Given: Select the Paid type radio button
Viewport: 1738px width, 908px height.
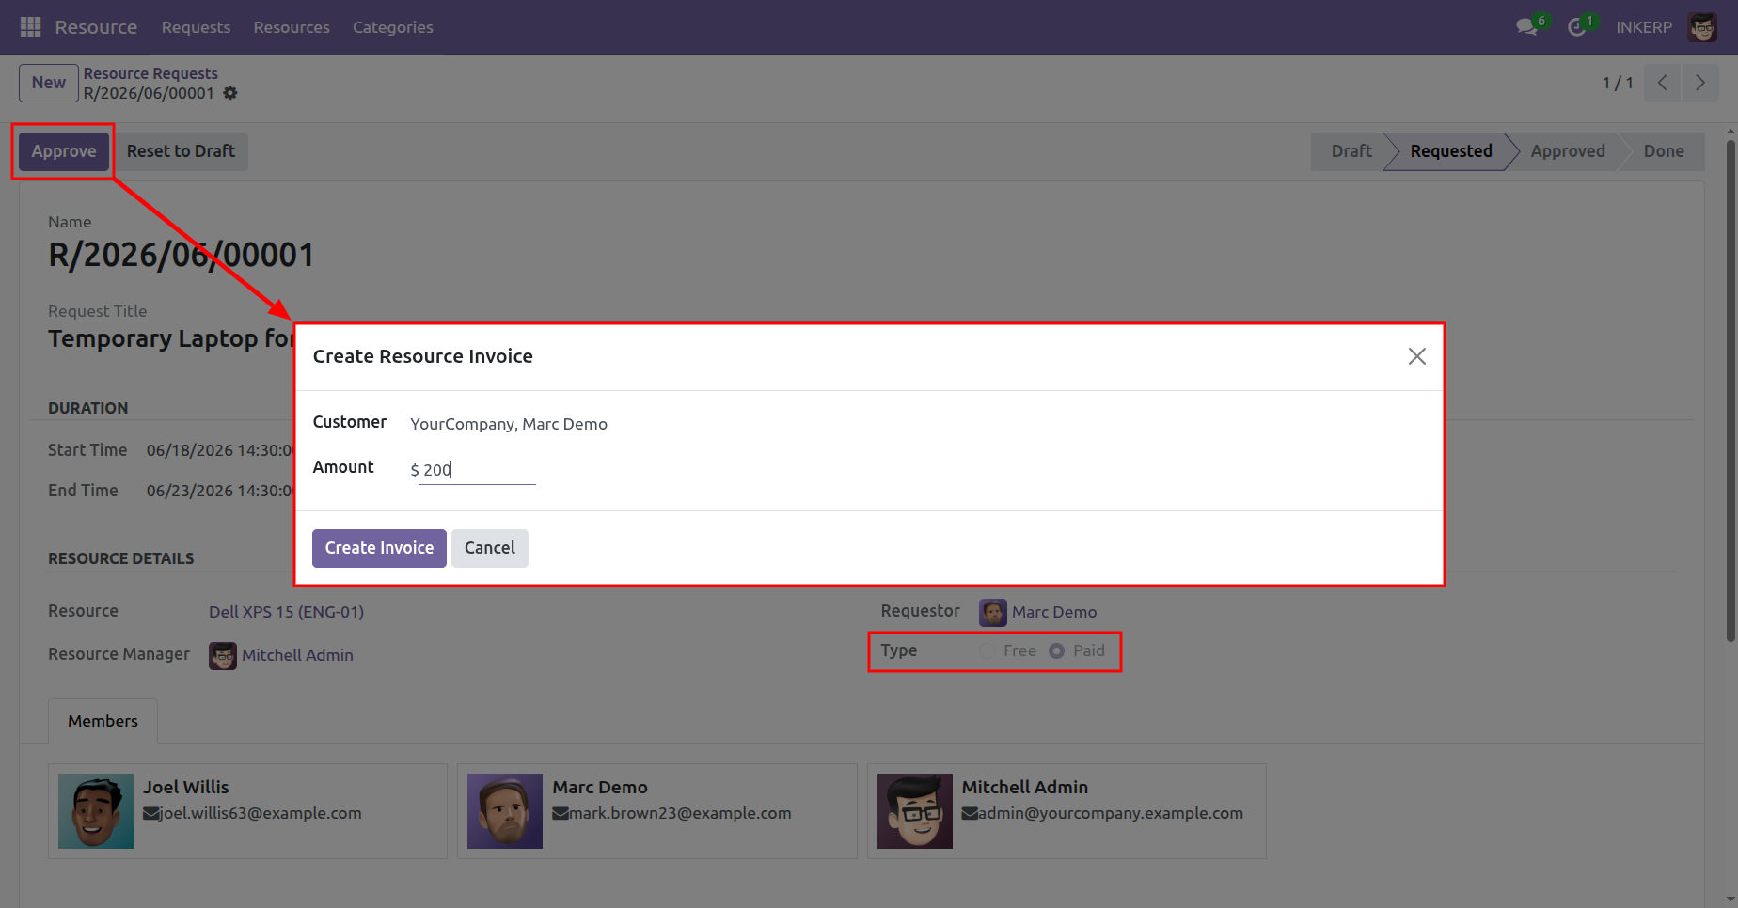Looking at the screenshot, I should click(x=1057, y=650).
